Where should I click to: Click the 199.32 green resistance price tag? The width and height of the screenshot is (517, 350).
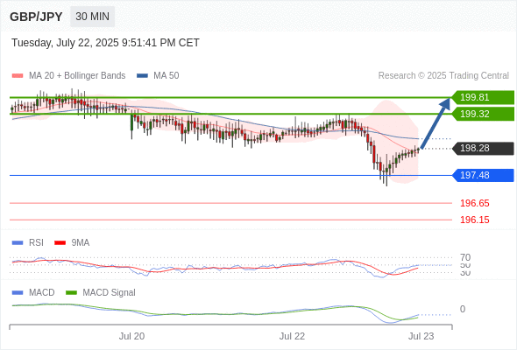[x=482, y=114]
